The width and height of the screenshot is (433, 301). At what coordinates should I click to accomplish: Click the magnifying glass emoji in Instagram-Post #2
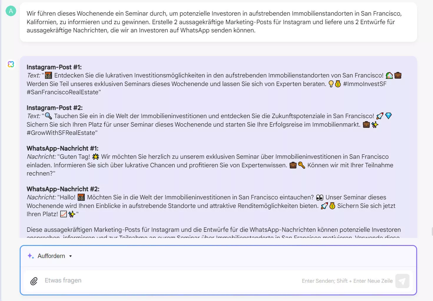coord(48,116)
